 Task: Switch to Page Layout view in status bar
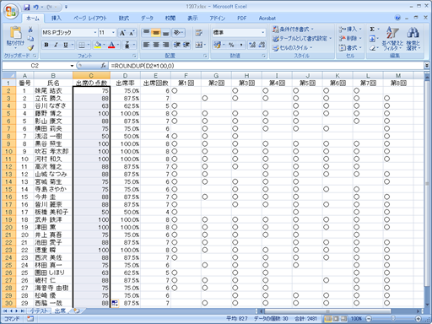pos(336,319)
